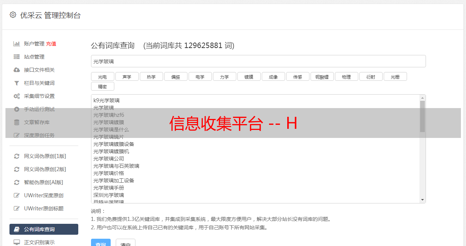Select the 声学 tag

(x=127, y=76)
